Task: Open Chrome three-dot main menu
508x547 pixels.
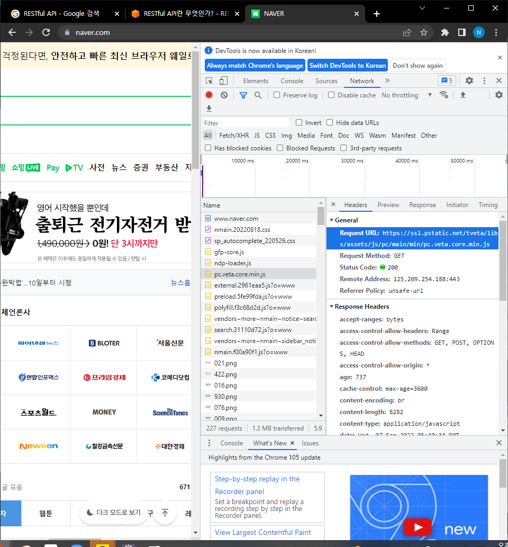Action: click(496, 32)
